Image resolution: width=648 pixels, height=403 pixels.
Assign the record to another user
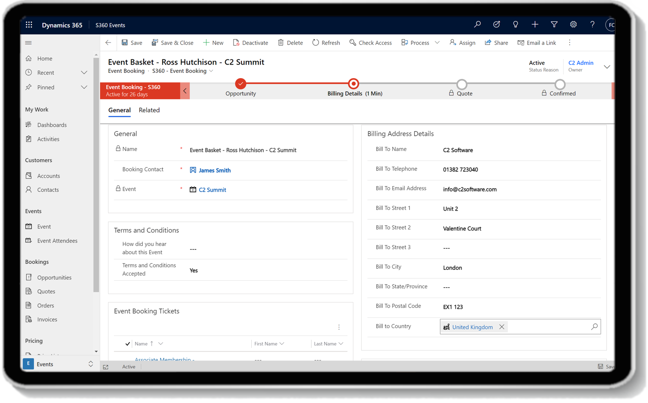(x=462, y=43)
